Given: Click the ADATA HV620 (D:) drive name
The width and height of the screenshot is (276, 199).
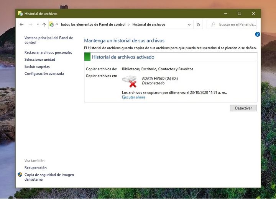Looking at the screenshot, I should point(160,79).
